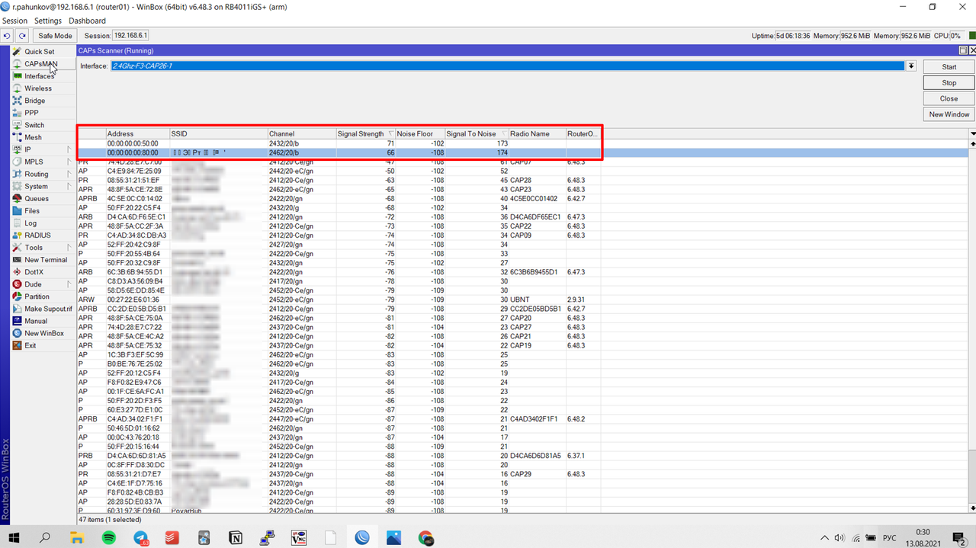Image resolution: width=976 pixels, height=548 pixels.
Task: Open Quick Set from the sidebar
Action: 39,52
